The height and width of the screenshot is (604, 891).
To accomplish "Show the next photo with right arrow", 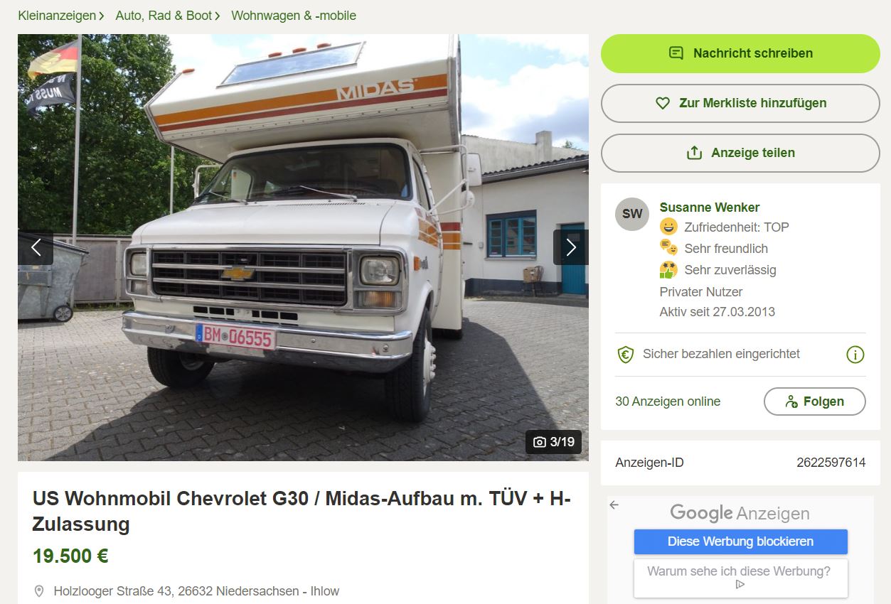I will [x=571, y=247].
